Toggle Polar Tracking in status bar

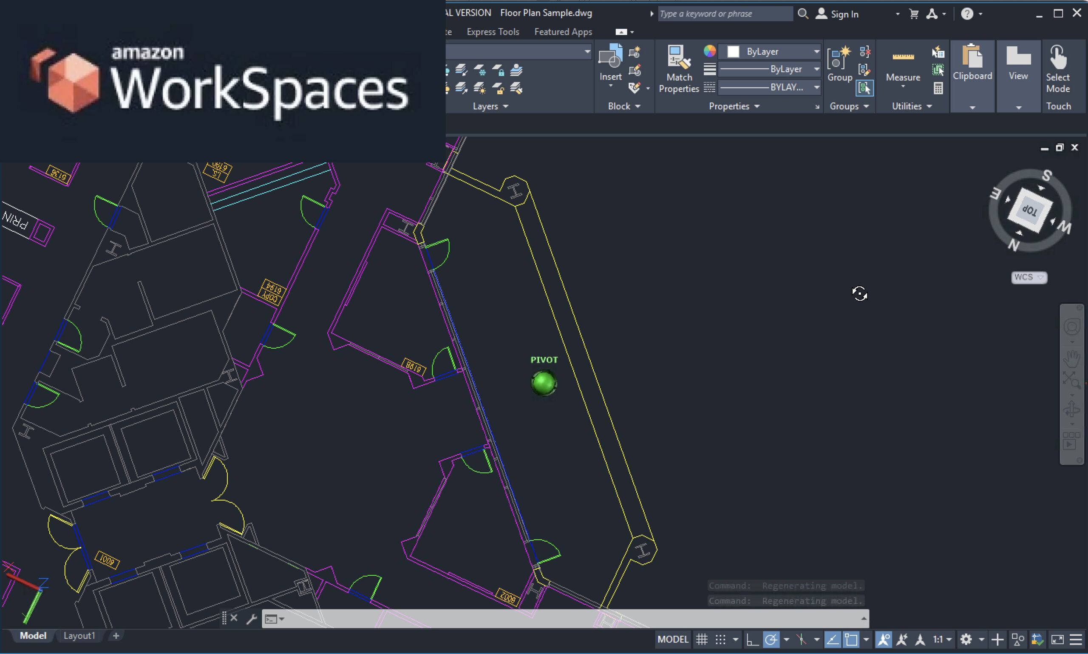point(771,639)
